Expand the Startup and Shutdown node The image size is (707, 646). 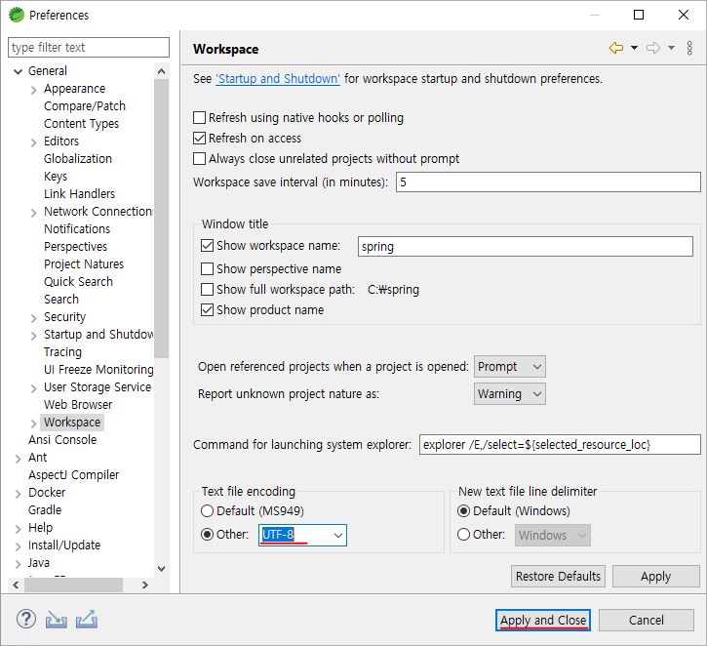(34, 336)
